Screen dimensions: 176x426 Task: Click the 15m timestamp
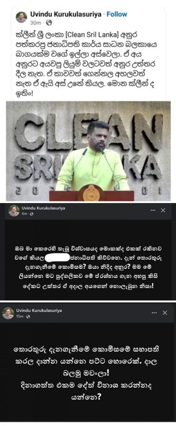[x=20, y=317]
